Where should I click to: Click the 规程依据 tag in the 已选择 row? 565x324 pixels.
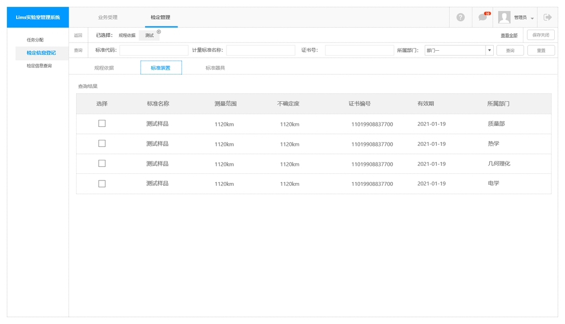click(127, 35)
